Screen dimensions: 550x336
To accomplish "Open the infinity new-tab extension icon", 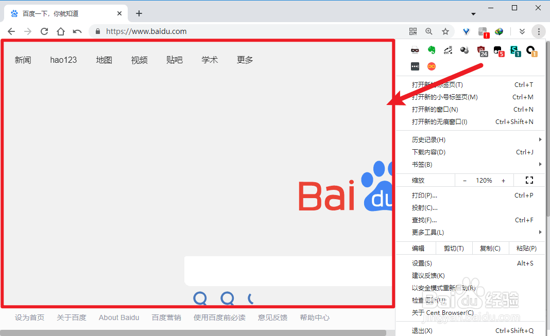I will (x=431, y=66).
